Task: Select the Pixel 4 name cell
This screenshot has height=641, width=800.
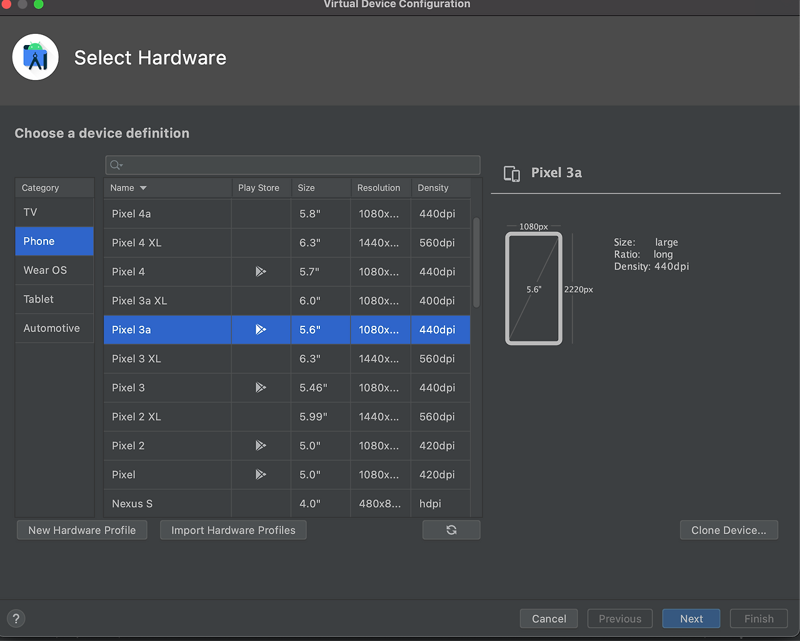Action: point(167,271)
